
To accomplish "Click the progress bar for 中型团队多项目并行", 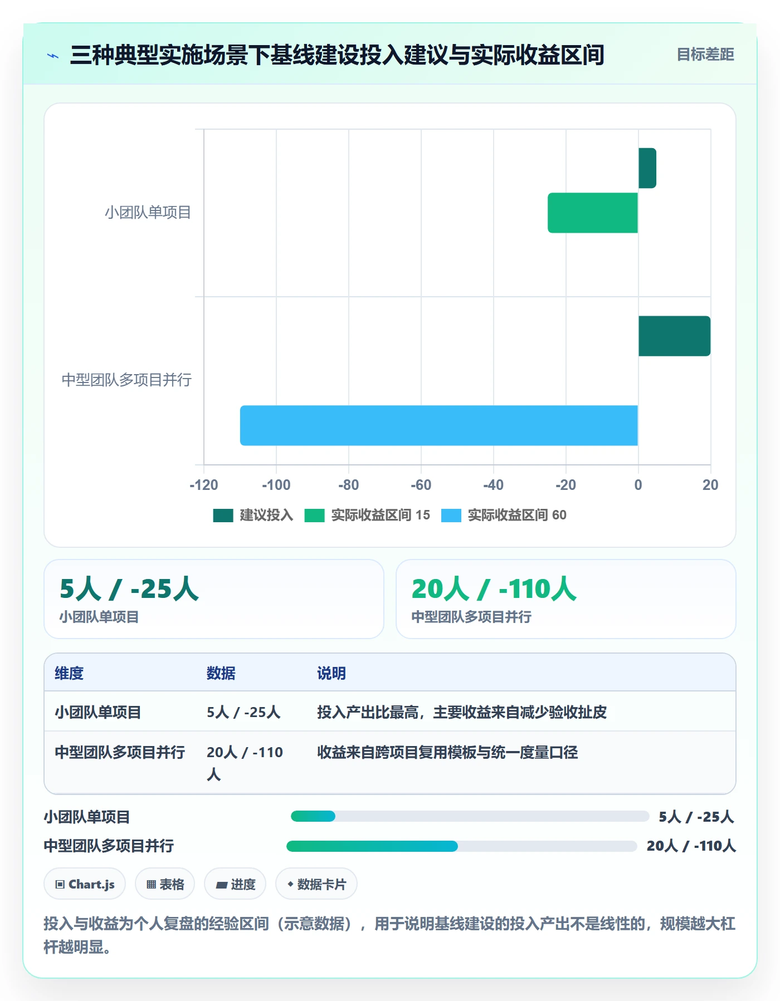I will pyautogui.click(x=461, y=846).
